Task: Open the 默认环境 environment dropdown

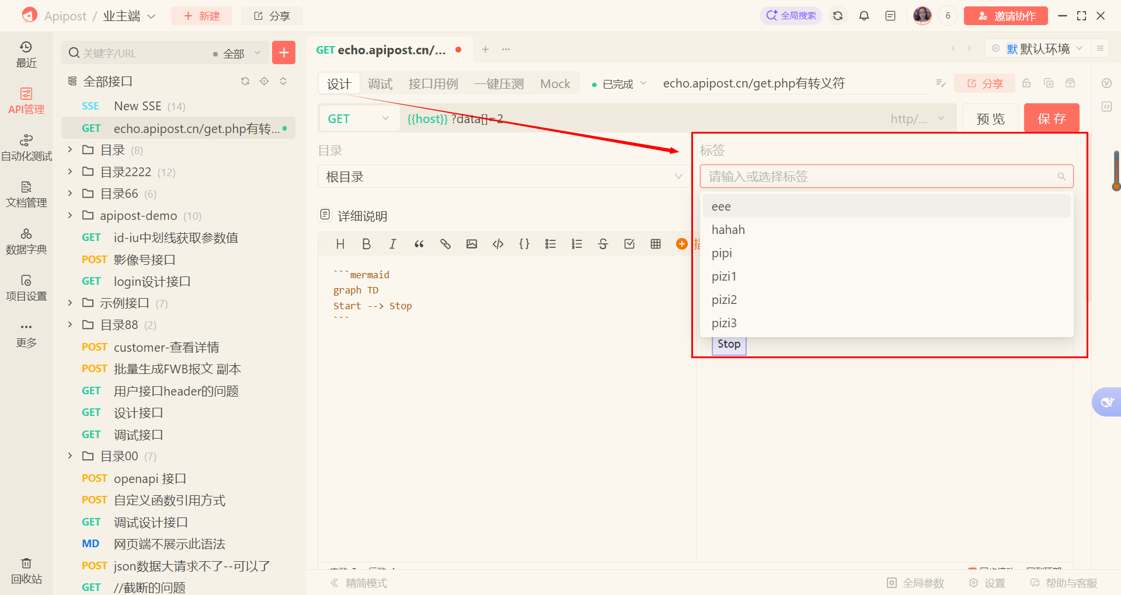Action: [x=1038, y=48]
